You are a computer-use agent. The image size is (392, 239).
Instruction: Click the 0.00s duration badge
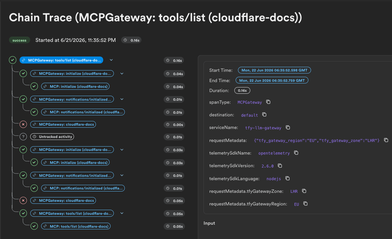(x=175, y=124)
